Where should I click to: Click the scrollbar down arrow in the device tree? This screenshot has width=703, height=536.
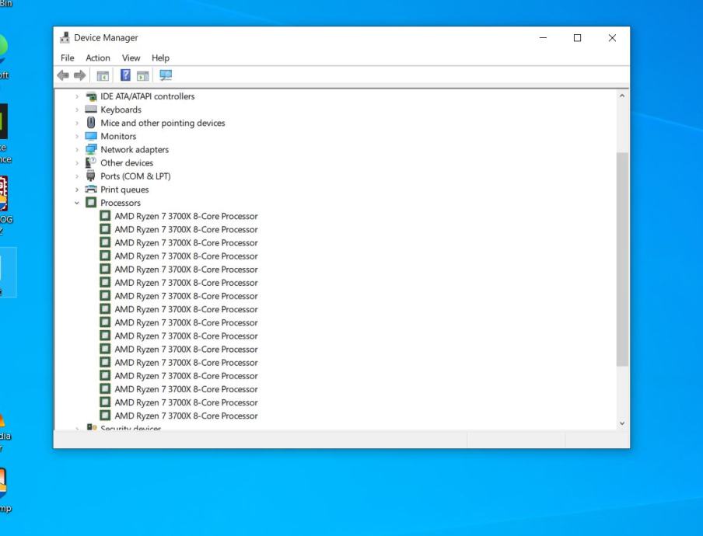click(622, 423)
